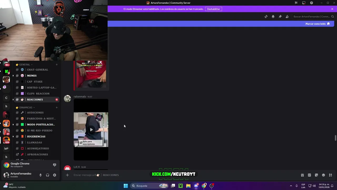Open the server with 224 badge
337x190 pixels.
(6, 140)
